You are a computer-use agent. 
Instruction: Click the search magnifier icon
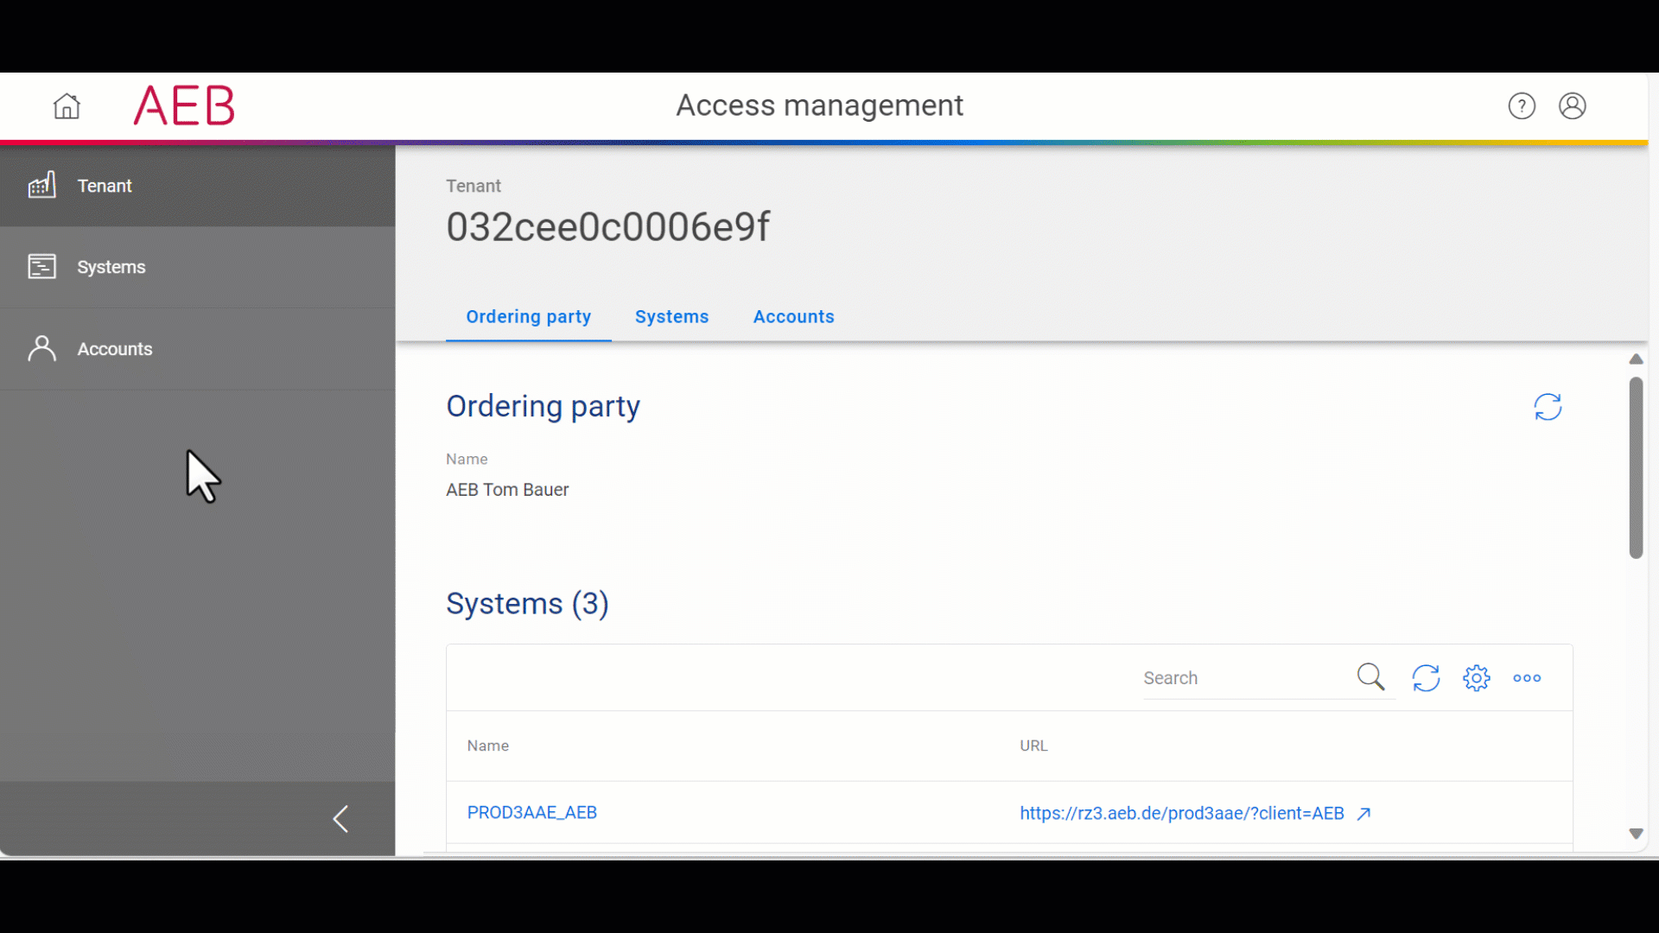point(1370,677)
